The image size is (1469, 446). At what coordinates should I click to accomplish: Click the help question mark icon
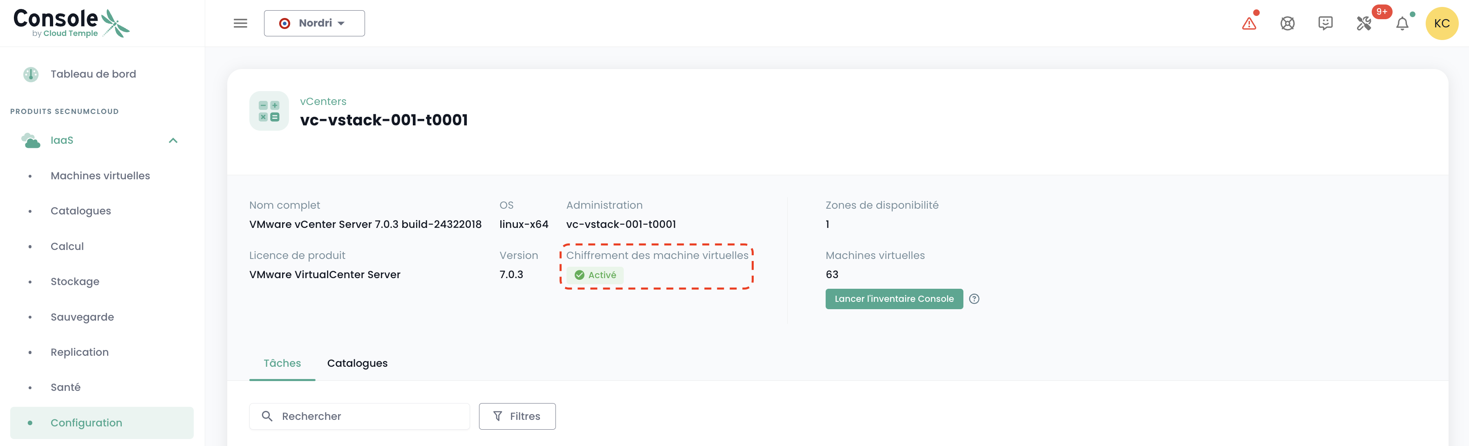pyautogui.click(x=974, y=299)
